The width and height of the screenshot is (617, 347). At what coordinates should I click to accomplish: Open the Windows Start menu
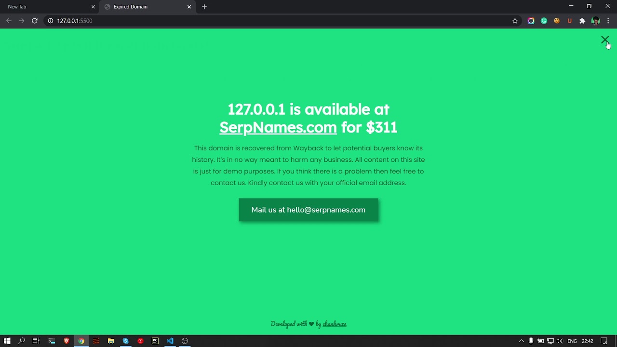[7, 341]
